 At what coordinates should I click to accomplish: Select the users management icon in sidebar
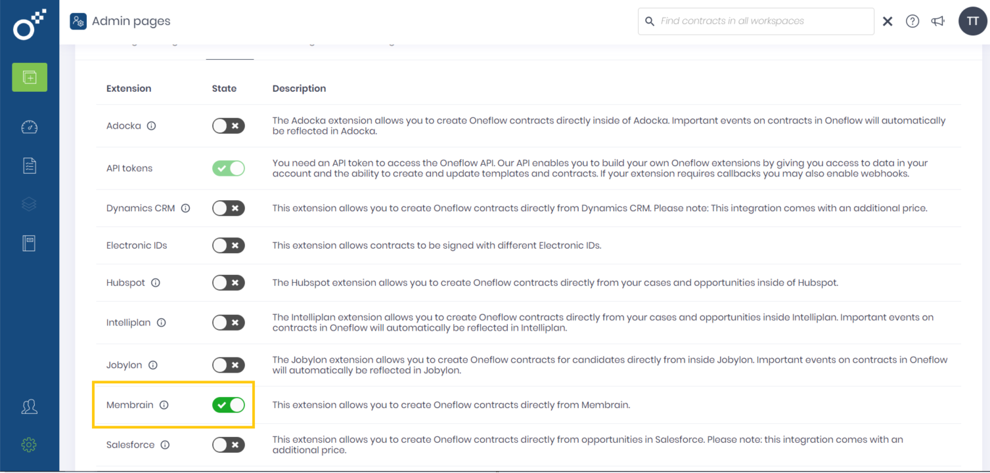(x=29, y=407)
